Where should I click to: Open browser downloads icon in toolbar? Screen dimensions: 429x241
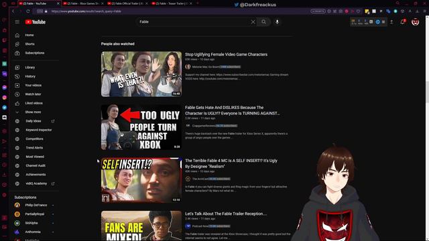tap(417, 11)
